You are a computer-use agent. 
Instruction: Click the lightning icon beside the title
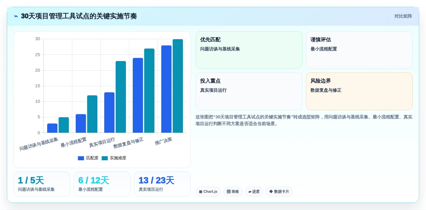[x=16, y=16]
